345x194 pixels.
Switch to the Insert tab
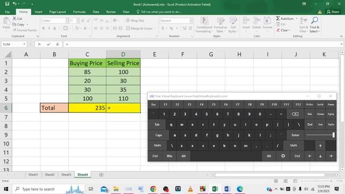pyautogui.click(x=38, y=12)
